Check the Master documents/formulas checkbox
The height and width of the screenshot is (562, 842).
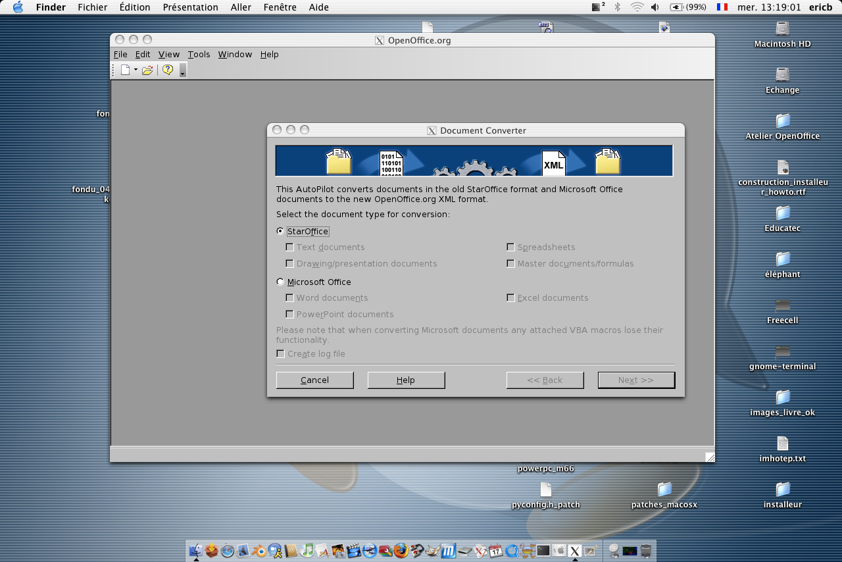coord(510,263)
